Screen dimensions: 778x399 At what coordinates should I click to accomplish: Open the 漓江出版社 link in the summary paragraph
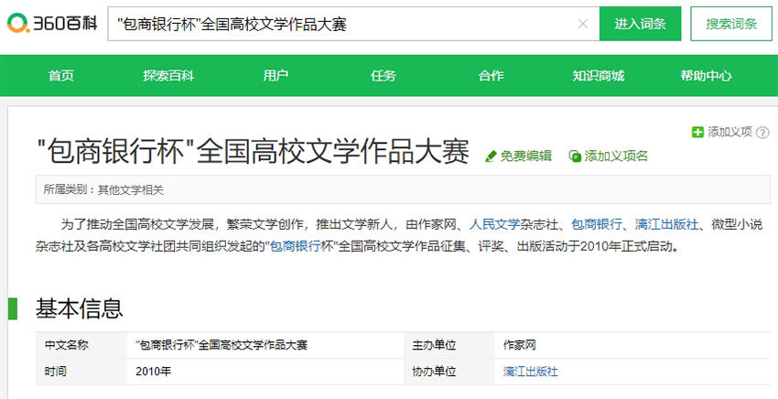tap(666, 224)
